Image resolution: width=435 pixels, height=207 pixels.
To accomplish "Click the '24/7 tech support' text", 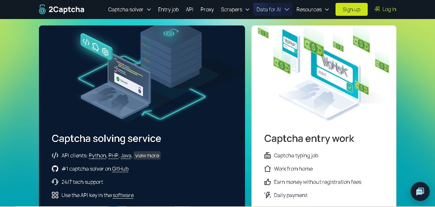I will (x=82, y=182).
